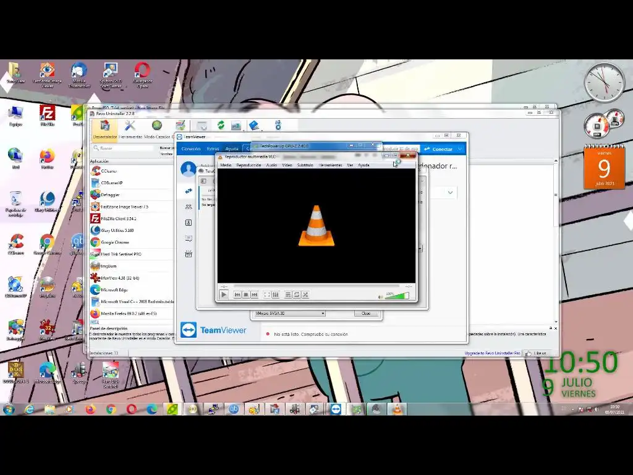
Task: Open VLC Herramientas menu
Action: [x=330, y=165]
